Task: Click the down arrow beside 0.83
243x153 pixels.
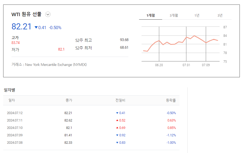Action: point(117,143)
